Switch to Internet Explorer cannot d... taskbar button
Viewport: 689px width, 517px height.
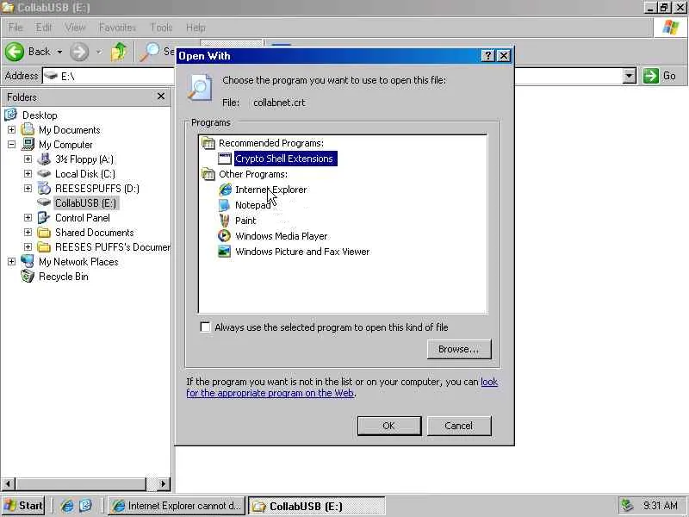tap(177, 506)
